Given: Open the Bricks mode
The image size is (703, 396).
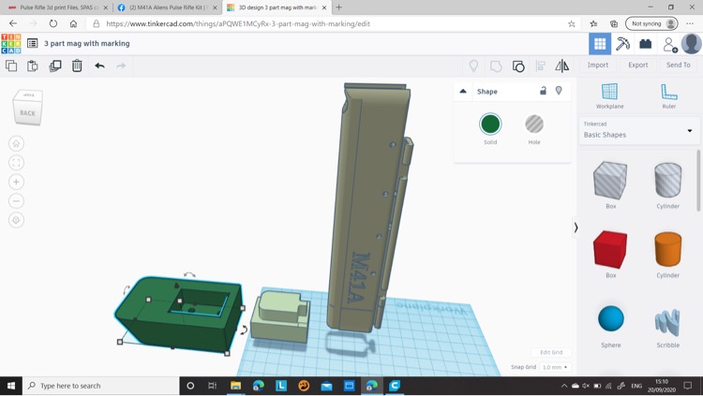Looking at the screenshot, I should [645, 44].
